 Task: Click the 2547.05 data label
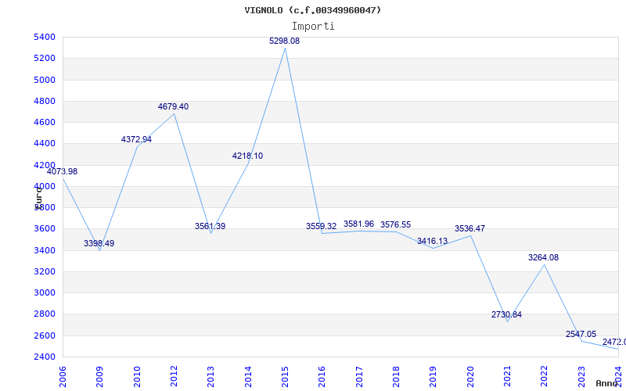point(581,334)
